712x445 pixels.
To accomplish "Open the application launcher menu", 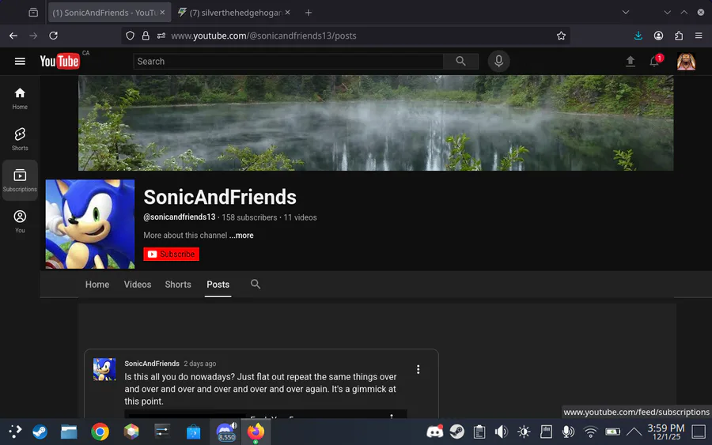I will click(x=14, y=432).
